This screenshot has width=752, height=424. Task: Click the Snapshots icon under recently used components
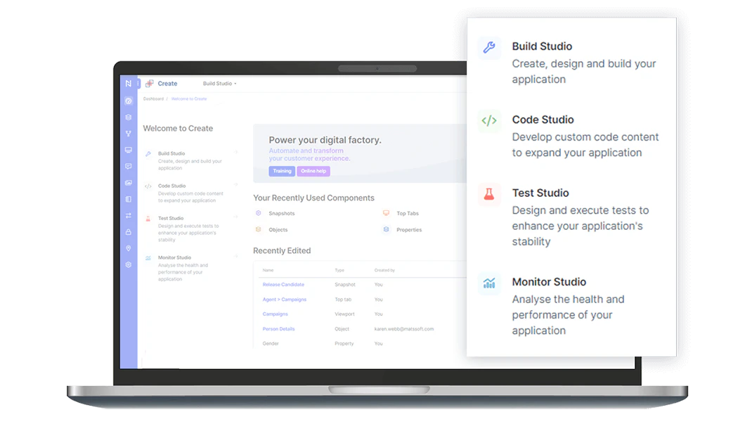pyautogui.click(x=259, y=212)
